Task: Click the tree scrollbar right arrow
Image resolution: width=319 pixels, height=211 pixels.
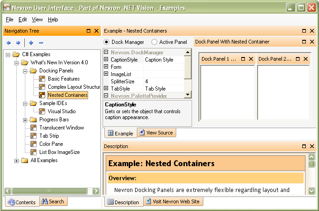Action: [96, 191]
